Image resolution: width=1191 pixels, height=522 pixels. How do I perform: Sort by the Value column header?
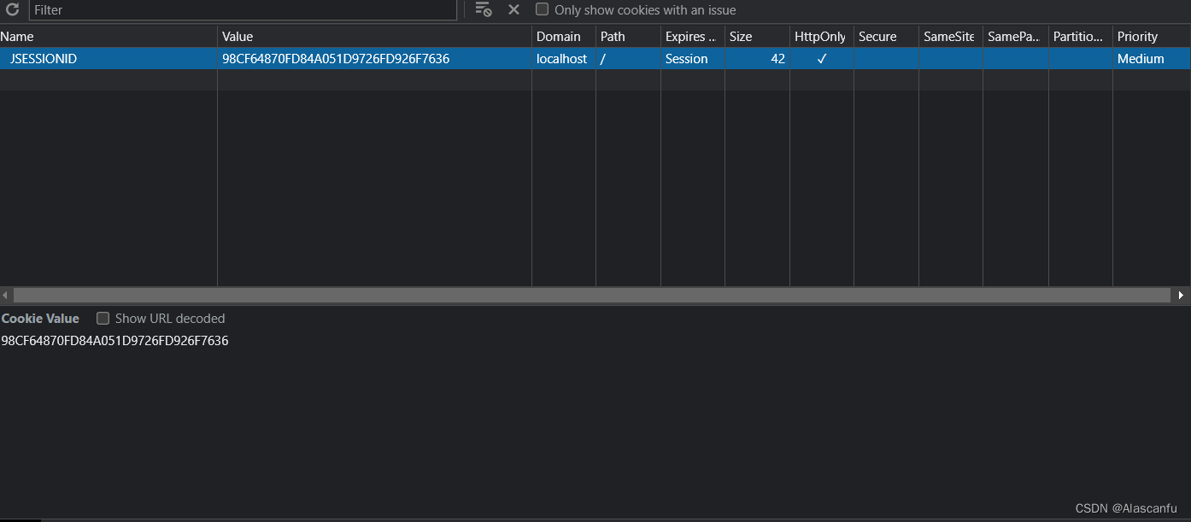(x=374, y=37)
